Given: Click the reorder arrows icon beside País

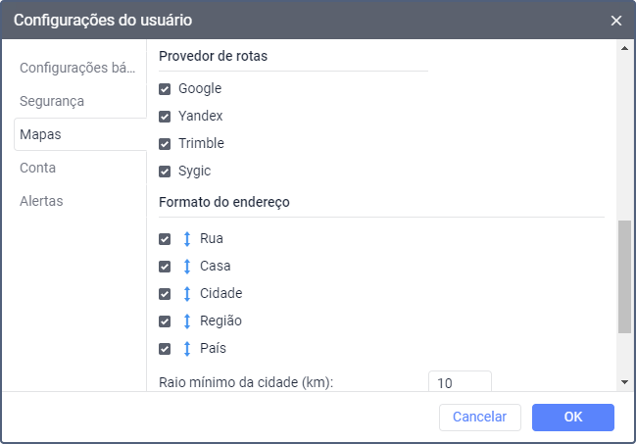Looking at the screenshot, I should [187, 348].
